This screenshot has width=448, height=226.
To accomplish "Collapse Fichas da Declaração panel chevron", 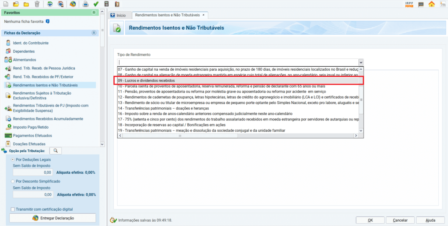I will tap(94, 33).
